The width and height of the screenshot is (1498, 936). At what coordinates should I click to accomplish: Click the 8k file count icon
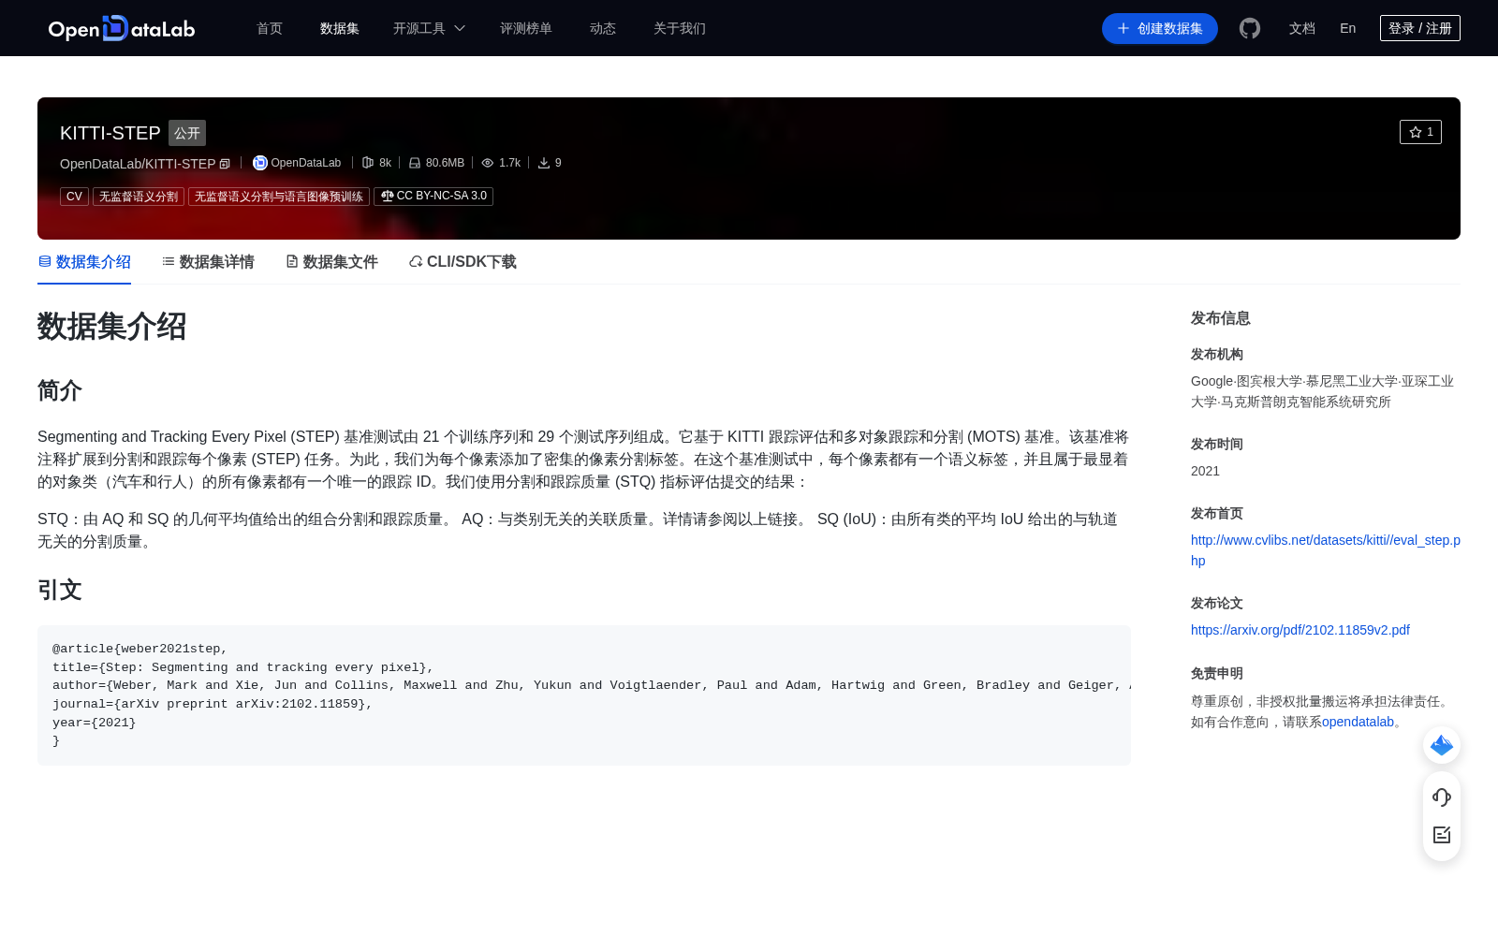tap(368, 163)
